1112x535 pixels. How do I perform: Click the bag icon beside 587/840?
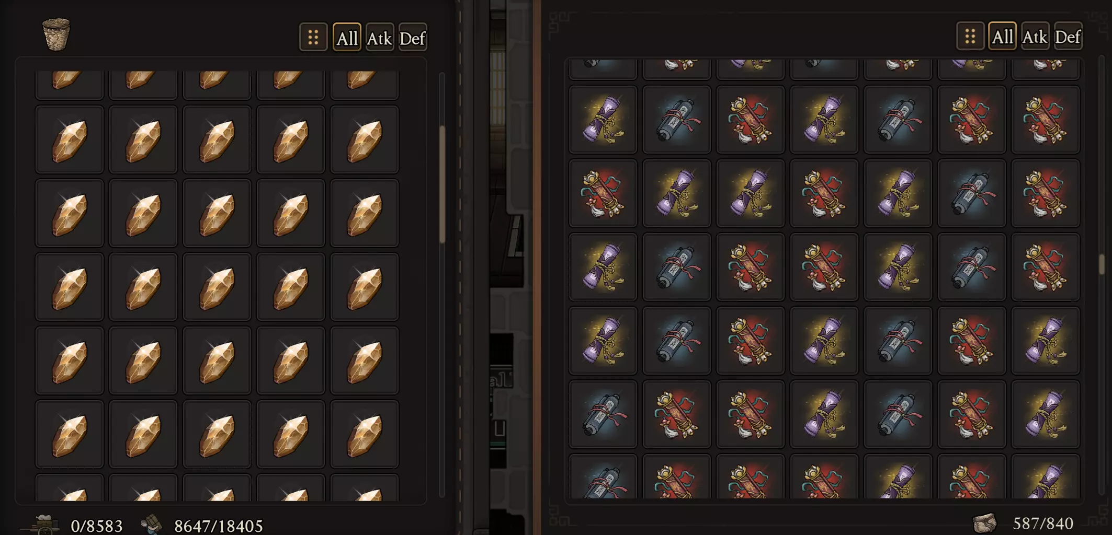985,523
